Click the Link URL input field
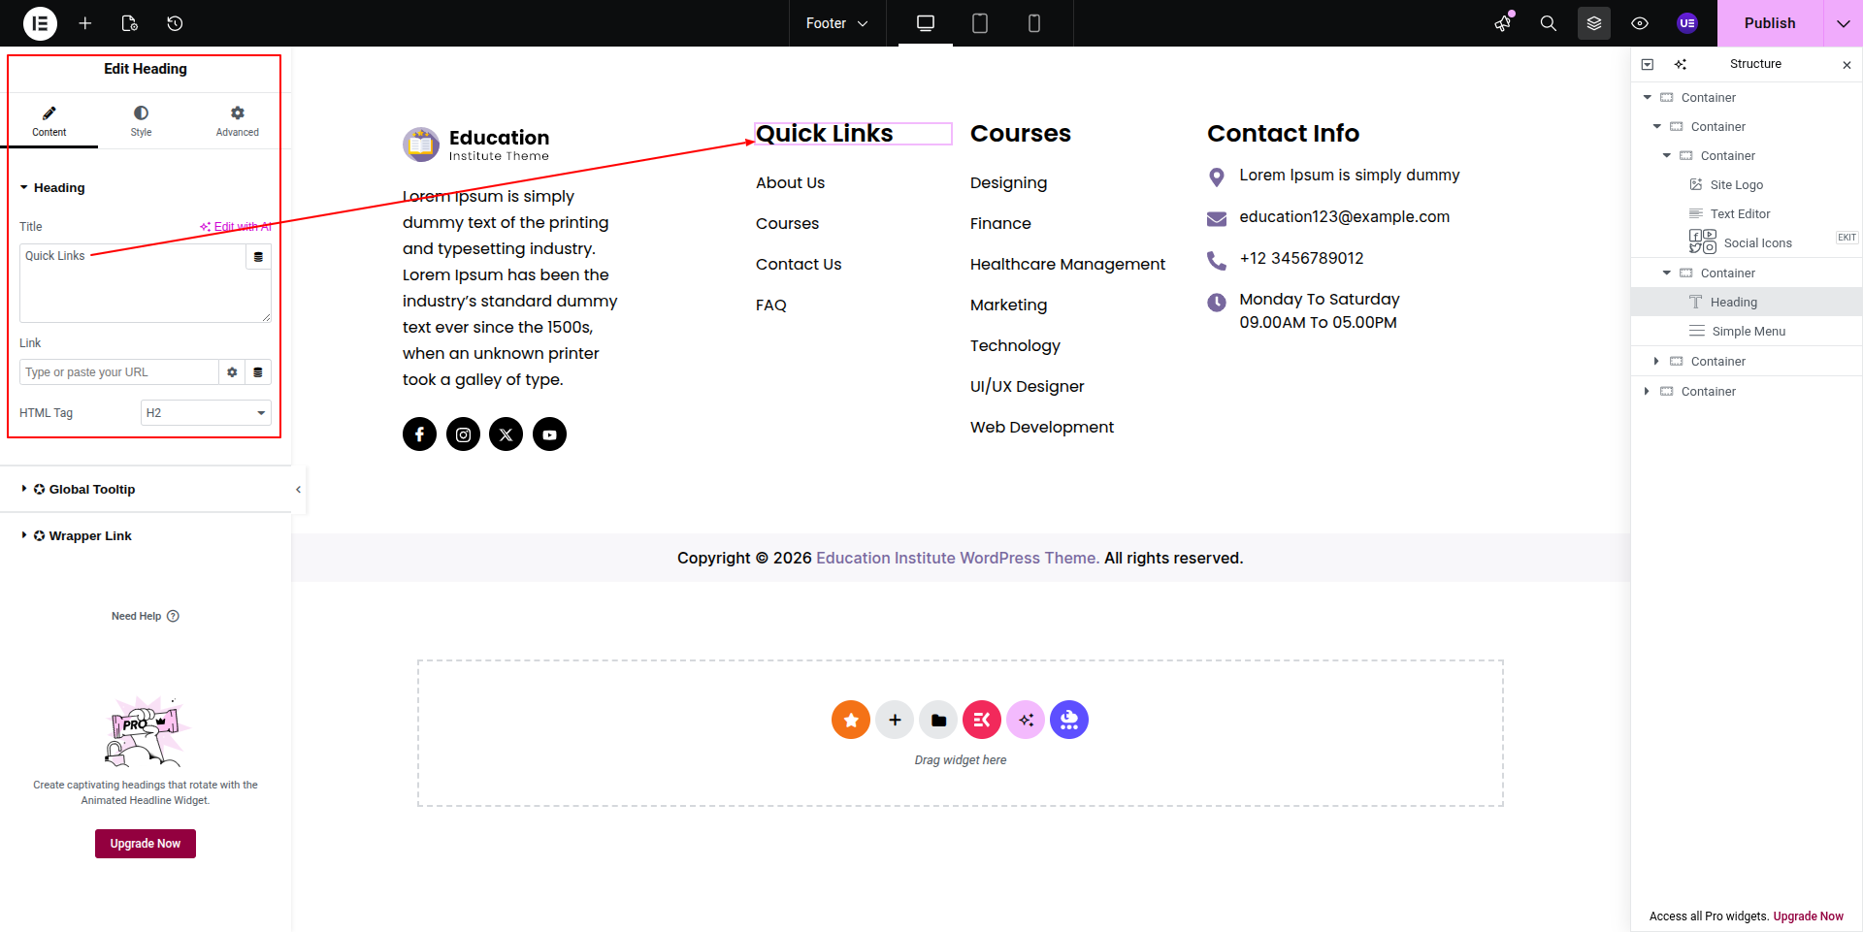 point(118,372)
